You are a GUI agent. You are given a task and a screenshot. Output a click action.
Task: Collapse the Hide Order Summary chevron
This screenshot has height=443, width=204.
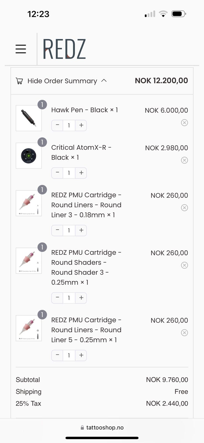104,81
